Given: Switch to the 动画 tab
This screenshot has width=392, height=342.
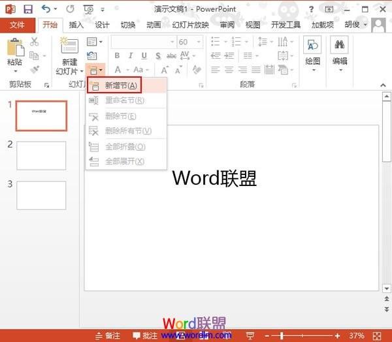Looking at the screenshot, I should [x=154, y=25].
